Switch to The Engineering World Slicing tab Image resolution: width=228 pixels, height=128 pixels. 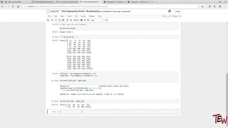43,2
